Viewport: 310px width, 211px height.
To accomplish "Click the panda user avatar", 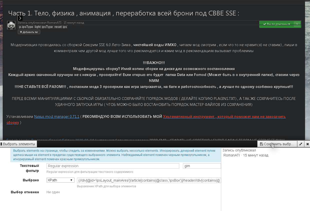I will 11,25.
